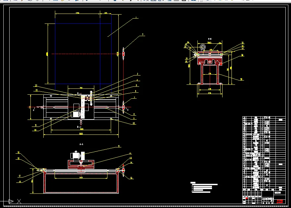291x208 pixels.
Task: Select the 1400 dimension in A-A view
Action: pyautogui.click(x=81, y=178)
